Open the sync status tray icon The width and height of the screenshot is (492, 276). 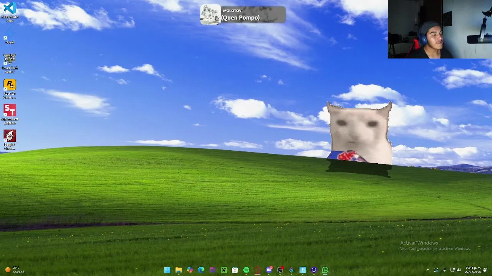436,270
